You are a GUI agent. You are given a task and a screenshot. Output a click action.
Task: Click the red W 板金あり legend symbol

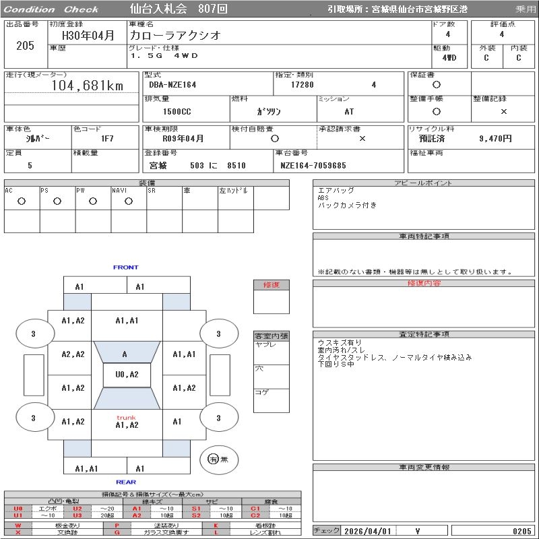click(18, 526)
